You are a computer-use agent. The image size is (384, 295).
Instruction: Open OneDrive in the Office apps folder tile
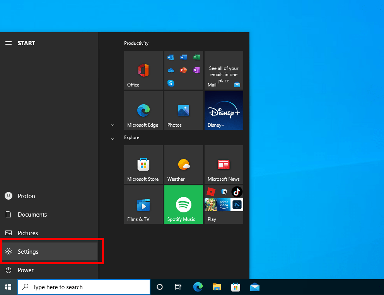[x=171, y=70]
